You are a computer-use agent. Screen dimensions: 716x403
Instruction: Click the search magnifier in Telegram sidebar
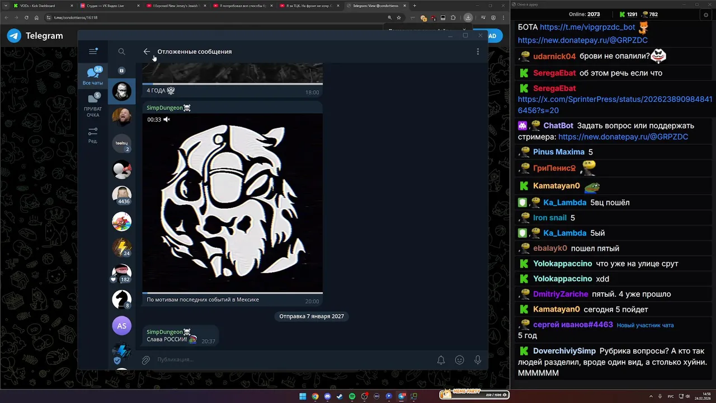(121, 51)
